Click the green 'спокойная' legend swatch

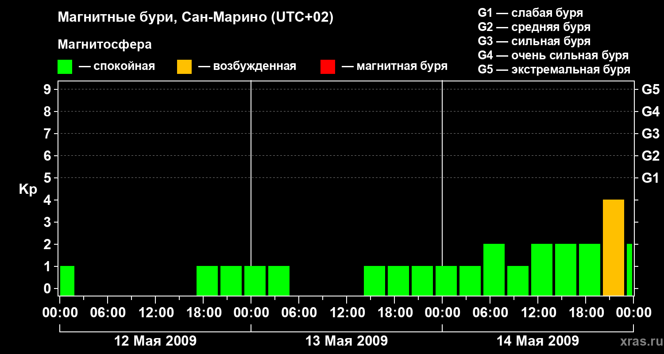[65, 67]
